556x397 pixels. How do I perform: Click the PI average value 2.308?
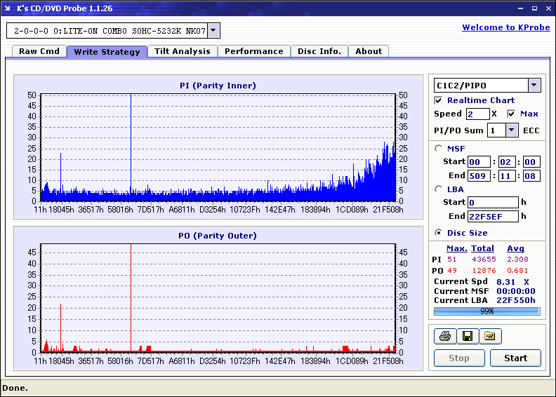[517, 260]
